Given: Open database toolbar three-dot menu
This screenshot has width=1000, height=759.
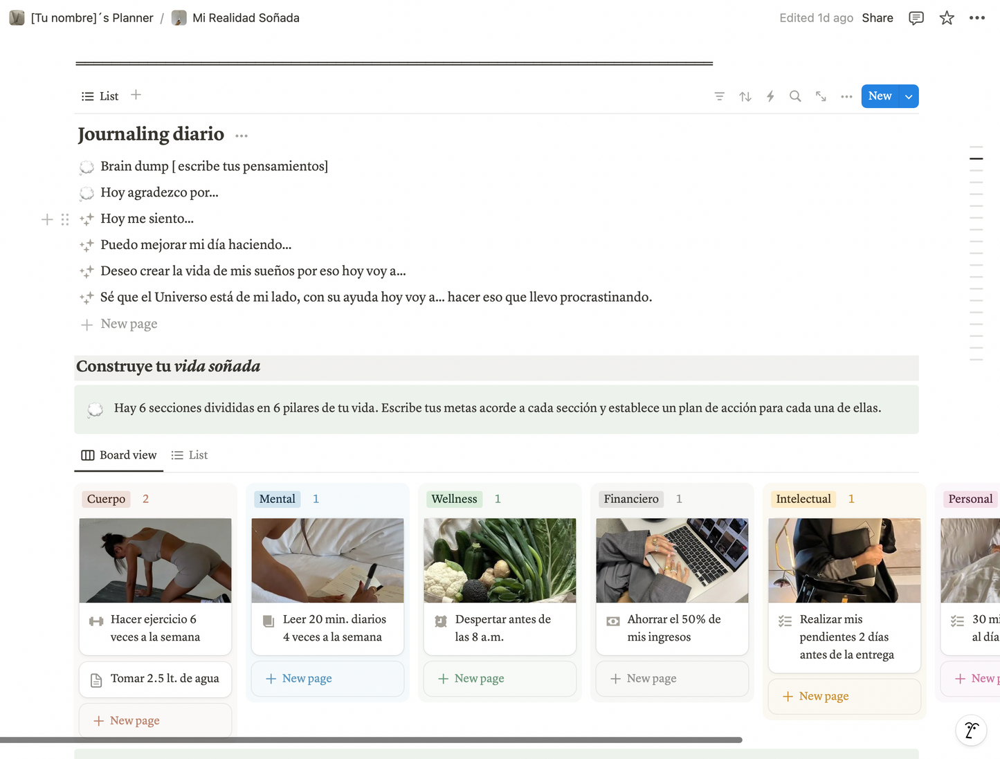Looking at the screenshot, I should pyautogui.click(x=846, y=96).
